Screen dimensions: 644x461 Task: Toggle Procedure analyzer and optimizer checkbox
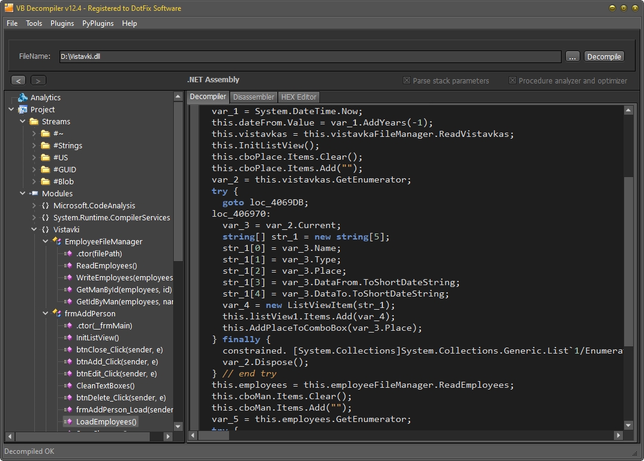(x=512, y=80)
